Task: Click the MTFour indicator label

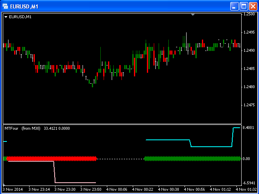Action: (x=11, y=129)
